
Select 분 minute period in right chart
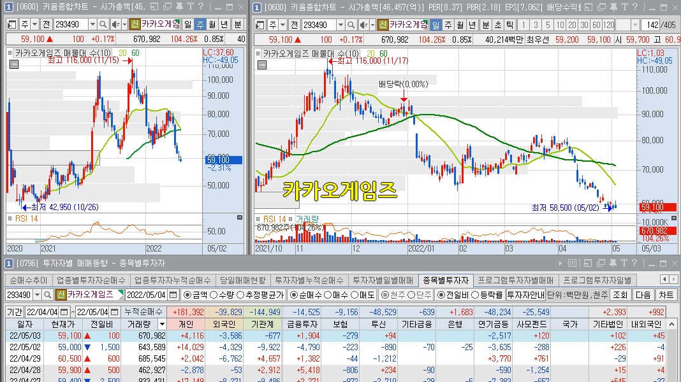(x=485, y=25)
